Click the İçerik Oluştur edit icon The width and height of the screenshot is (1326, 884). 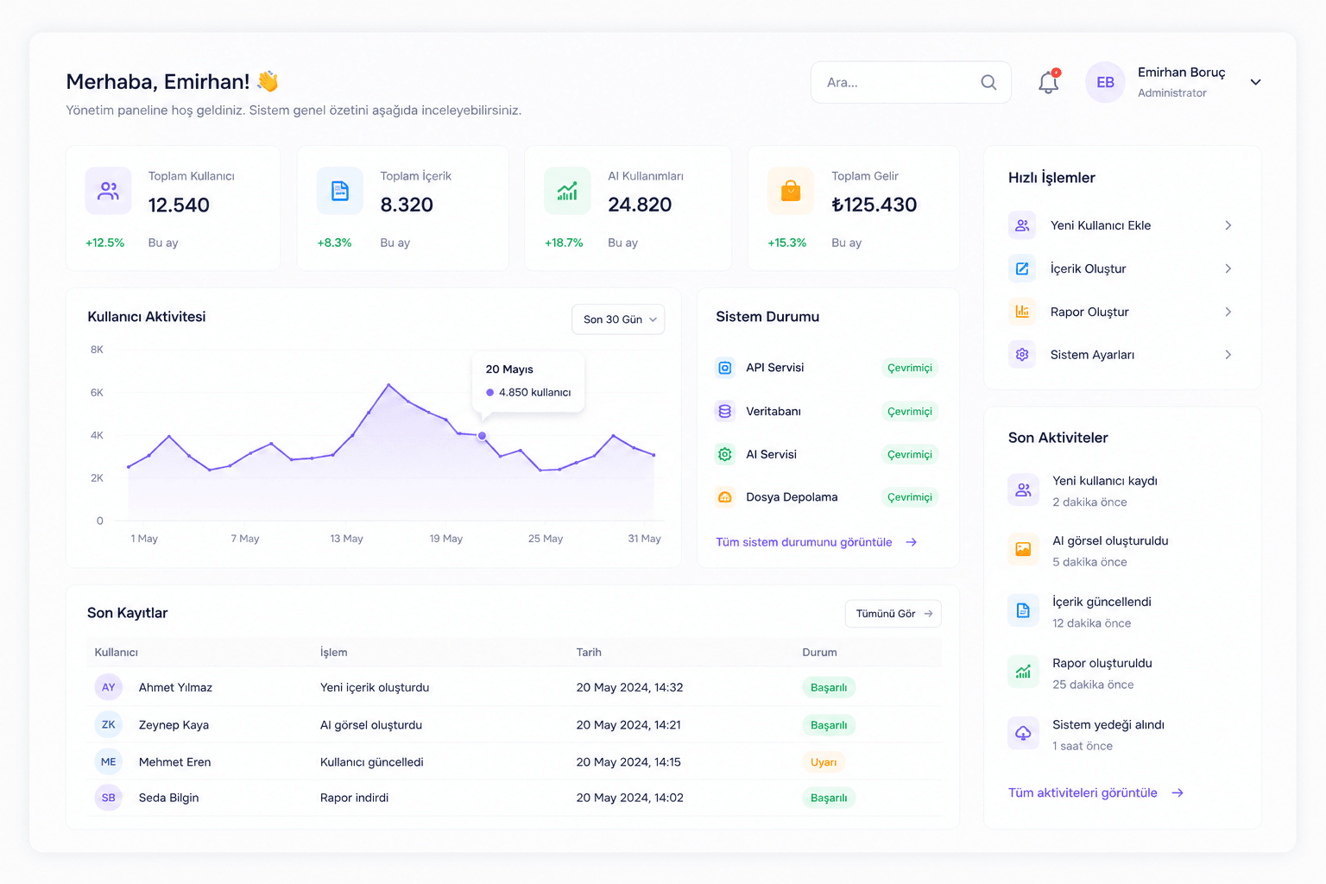pos(1022,268)
